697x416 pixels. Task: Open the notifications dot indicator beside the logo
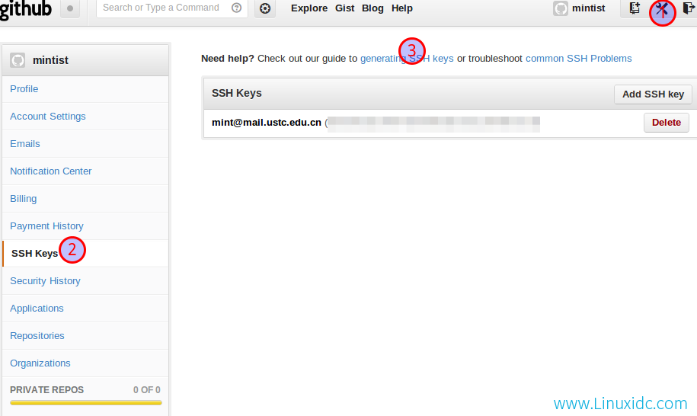pyautogui.click(x=70, y=8)
